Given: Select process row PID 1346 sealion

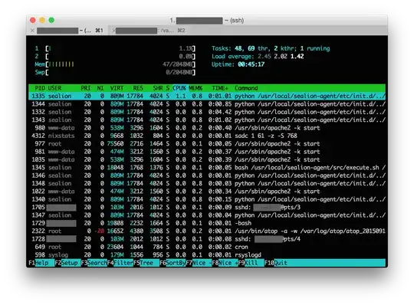Looking at the screenshot, I should tap(207, 175).
